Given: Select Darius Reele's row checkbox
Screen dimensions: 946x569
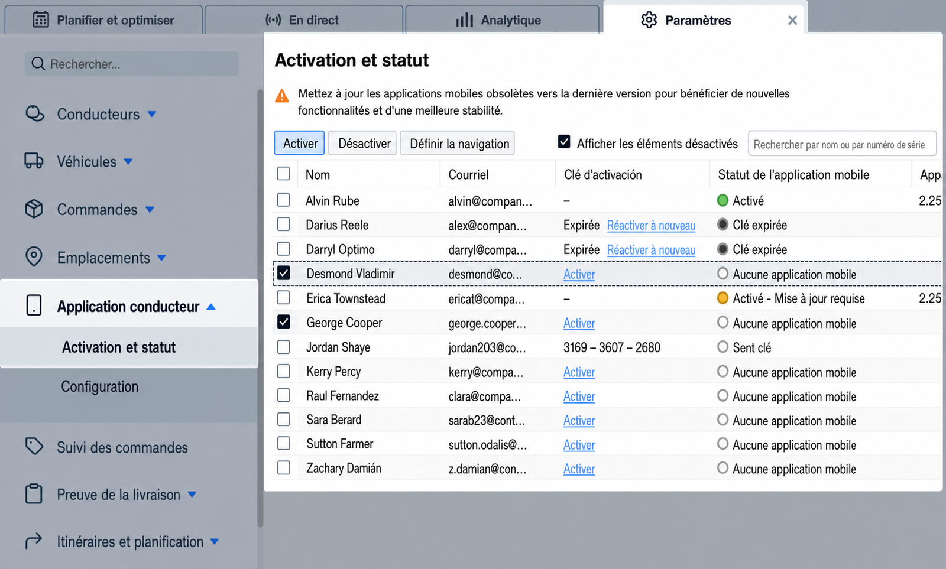Looking at the screenshot, I should (x=284, y=225).
